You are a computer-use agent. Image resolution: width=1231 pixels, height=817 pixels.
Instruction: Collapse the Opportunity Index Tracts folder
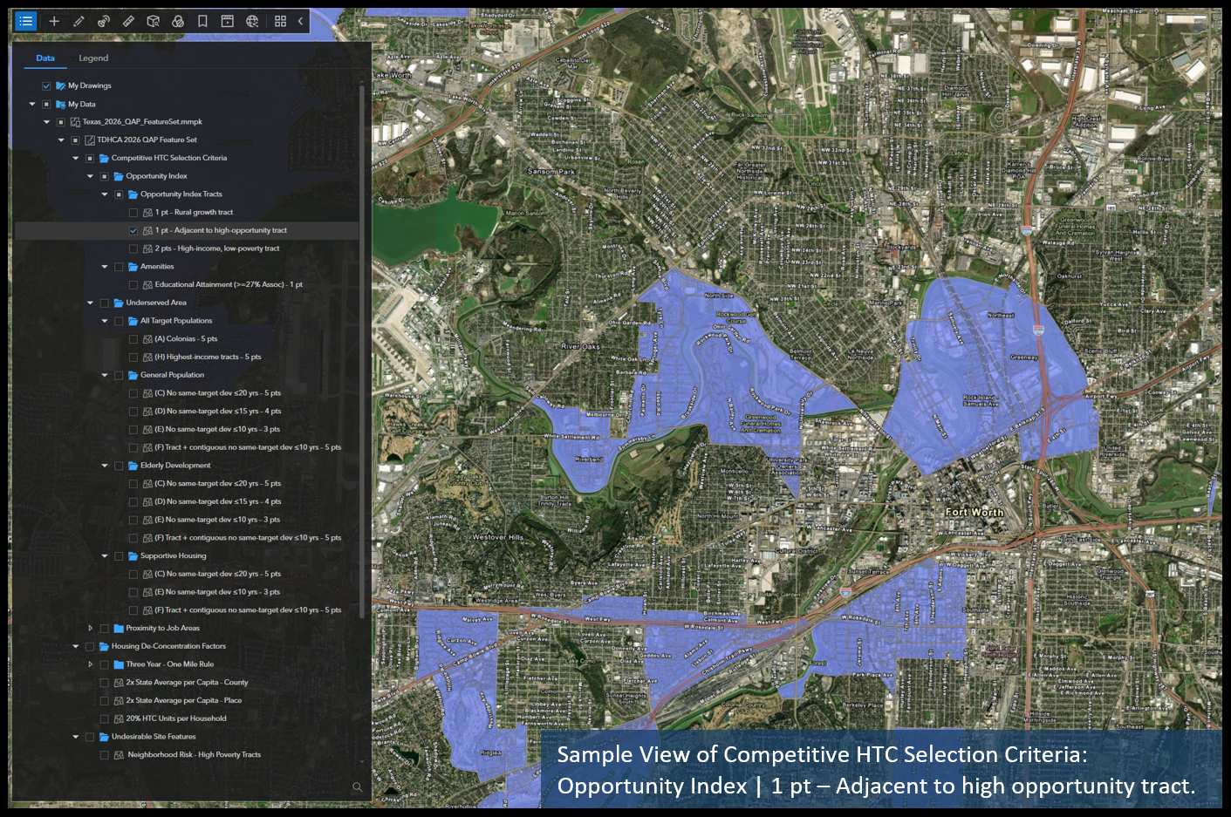pyautogui.click(x=104, y=194)
